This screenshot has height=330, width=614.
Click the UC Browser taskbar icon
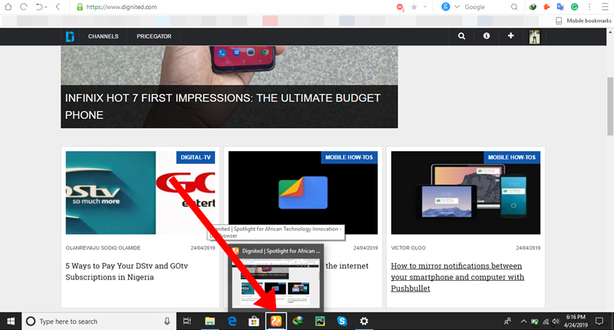click(x=276, y=322)
